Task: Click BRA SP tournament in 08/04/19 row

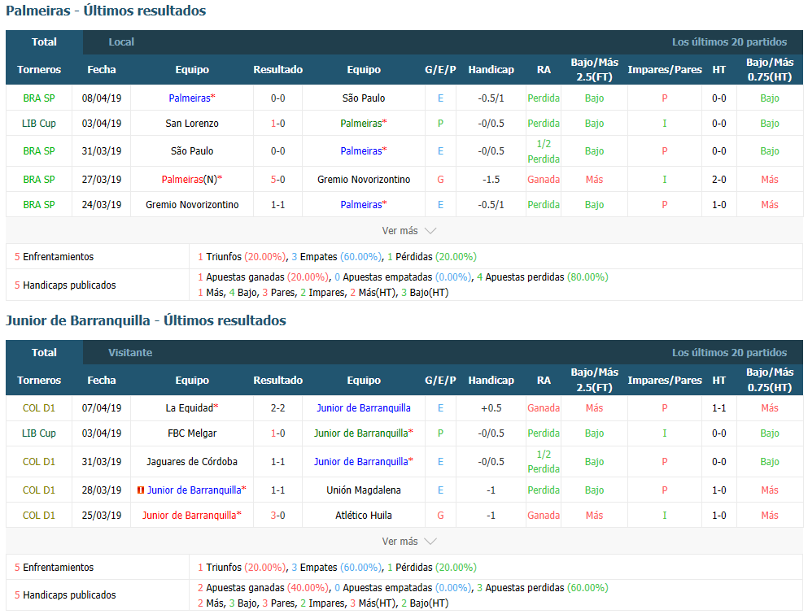Action: (38, 98)
